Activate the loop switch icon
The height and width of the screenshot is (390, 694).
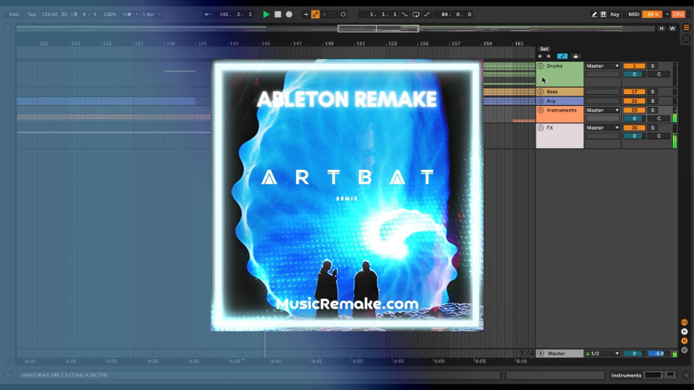tap(415, 14)
